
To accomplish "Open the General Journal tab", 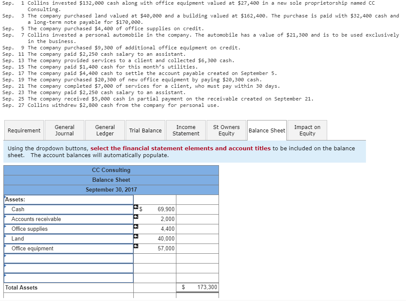I will pos(64,130).
